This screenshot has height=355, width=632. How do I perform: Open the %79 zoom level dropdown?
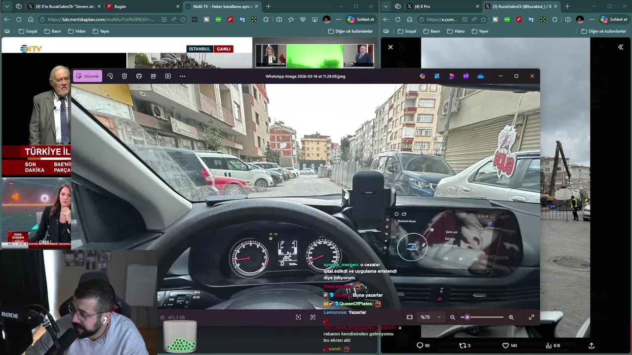click(430, 317)
